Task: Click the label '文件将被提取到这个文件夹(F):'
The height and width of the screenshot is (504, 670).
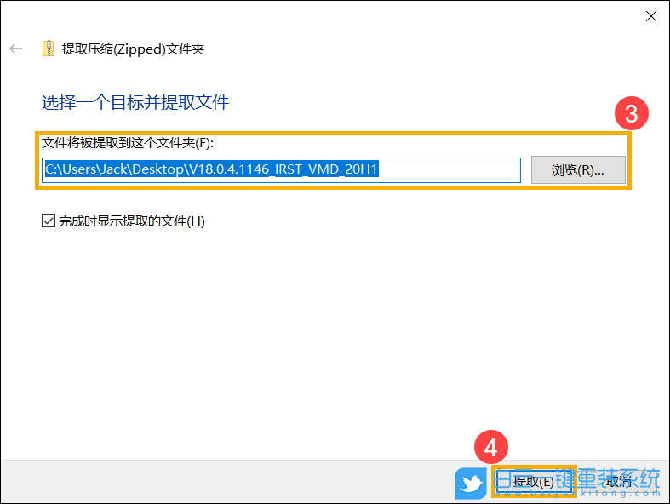Action: [128, 143]
